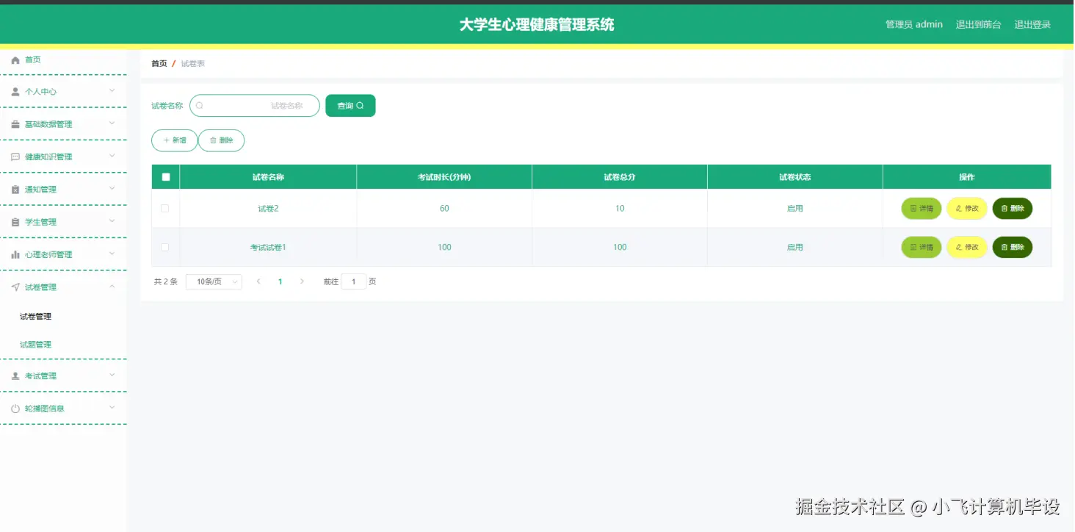Click 试卷表 in the breadcrumb

click(x=193, y=64)
